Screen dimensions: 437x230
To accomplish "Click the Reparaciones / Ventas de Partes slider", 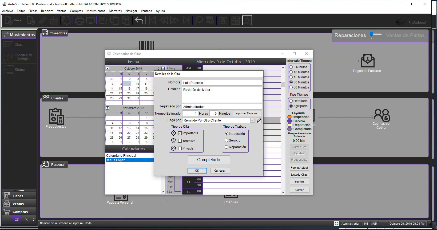I will [x=376, y=35].
